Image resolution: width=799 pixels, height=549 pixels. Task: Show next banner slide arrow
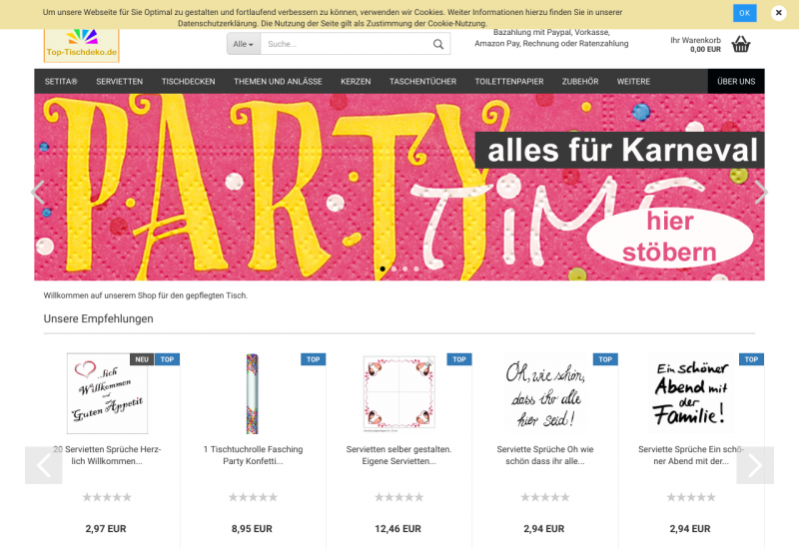(x=761, y=192)
